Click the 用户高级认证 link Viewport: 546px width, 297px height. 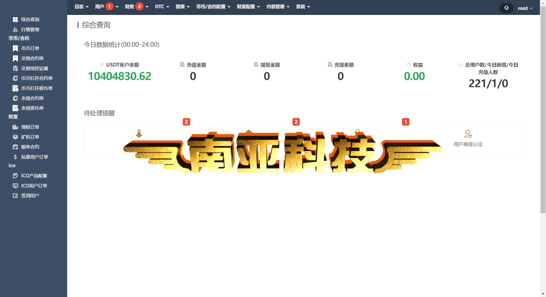click(x=468, y=144)
